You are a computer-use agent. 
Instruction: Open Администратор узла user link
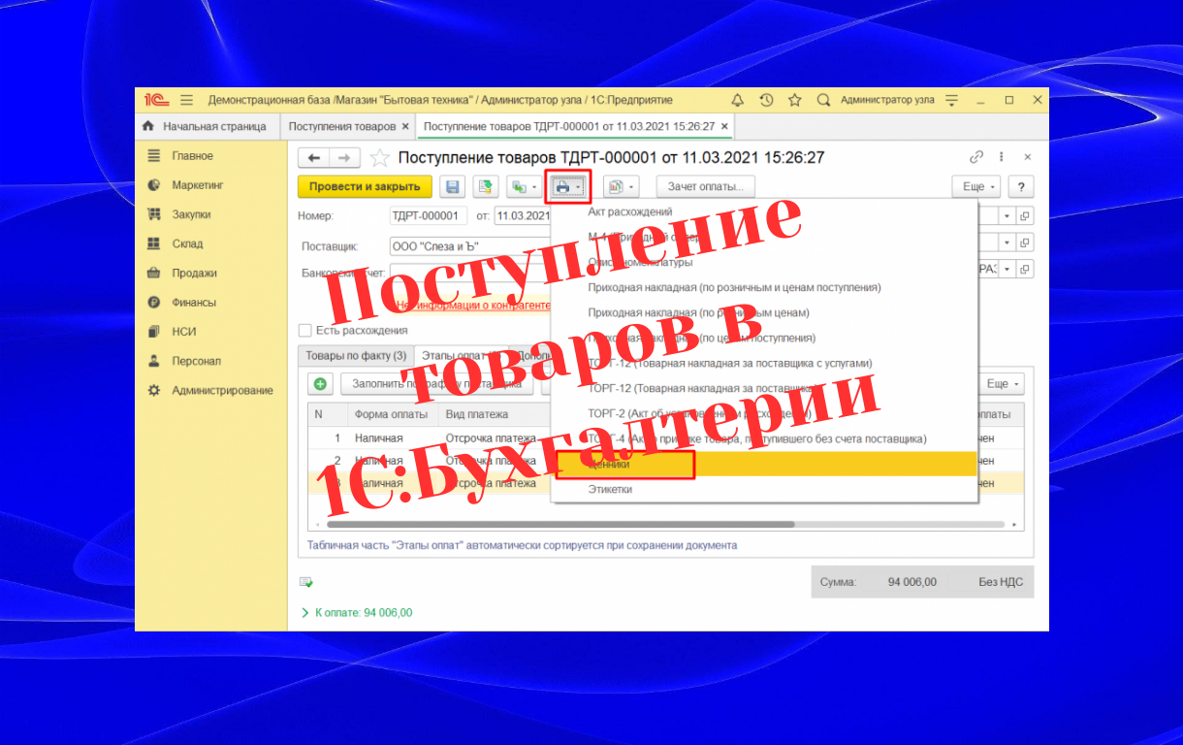[887, 100]
